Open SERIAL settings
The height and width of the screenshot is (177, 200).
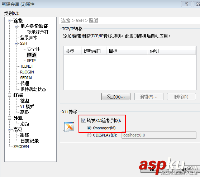27,78
